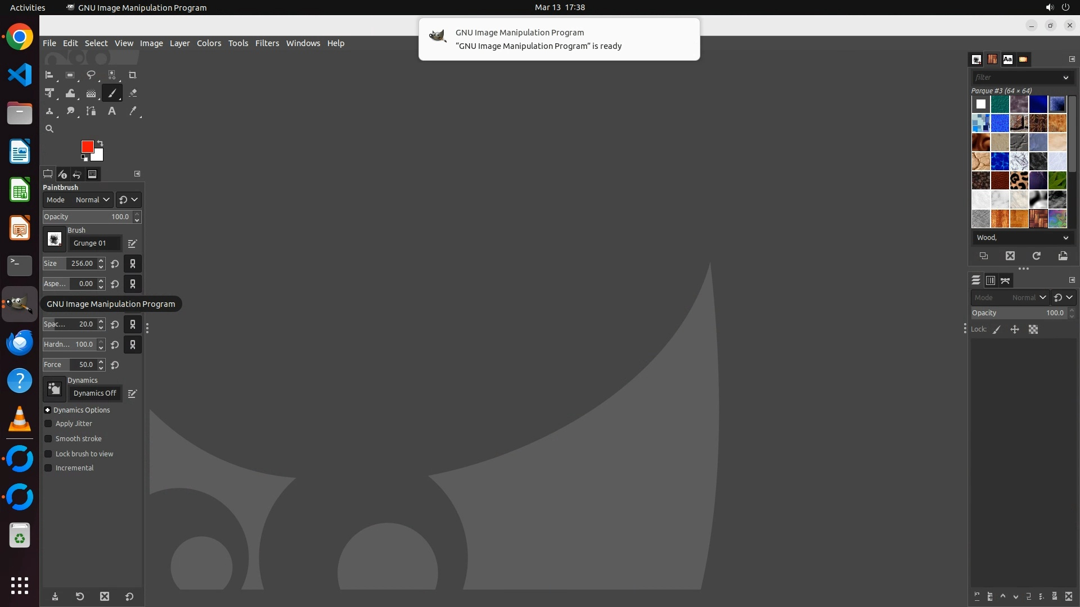Open the Wood pattern tag dropdown
The height and width of the screenshot is (607, 1080).
pyautogui.click(x=1065, y=238)
